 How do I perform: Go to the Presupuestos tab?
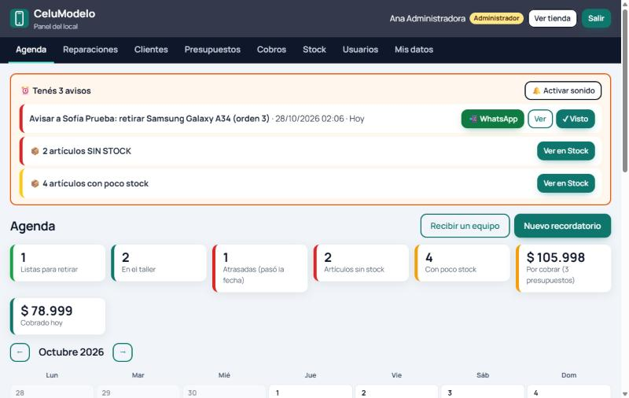click(212, 50)
